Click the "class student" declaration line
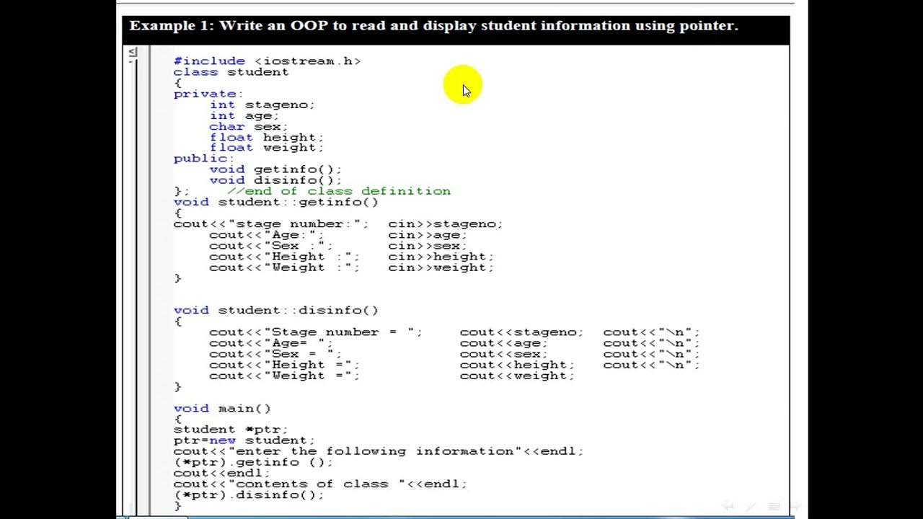Screen dimensions: 923x519 click(231, 72)
